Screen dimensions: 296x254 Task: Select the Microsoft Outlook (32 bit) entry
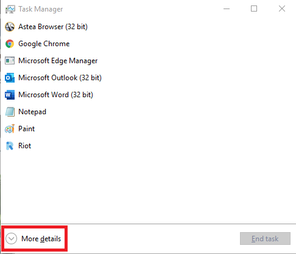148,78
